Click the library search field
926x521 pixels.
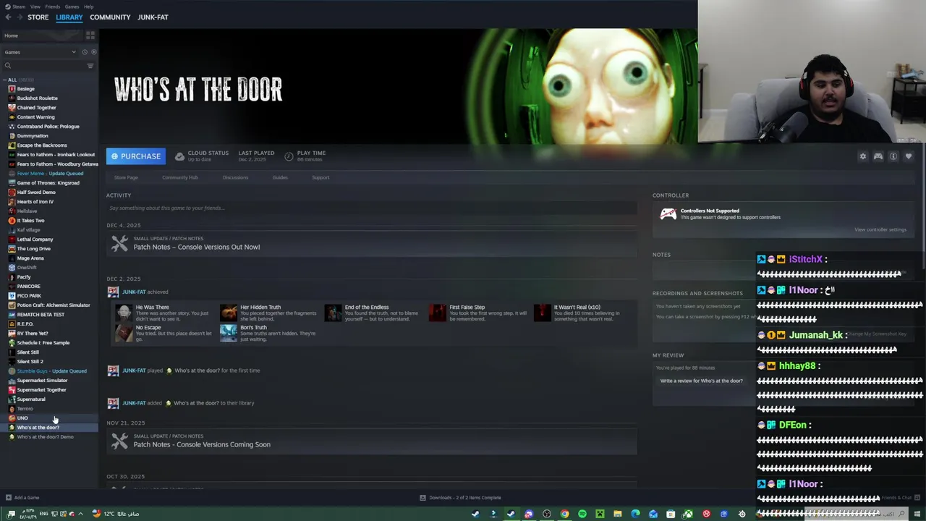tap(45, 66)
